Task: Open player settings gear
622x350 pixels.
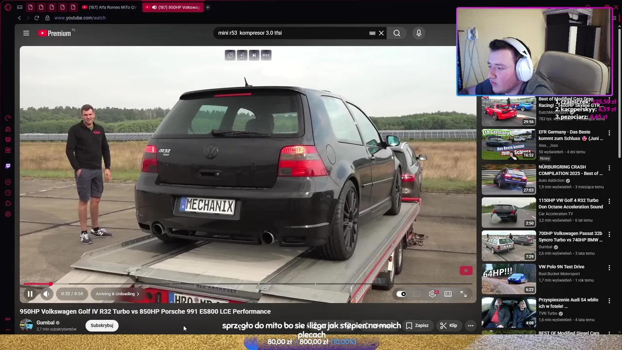Action: point(433,294)
